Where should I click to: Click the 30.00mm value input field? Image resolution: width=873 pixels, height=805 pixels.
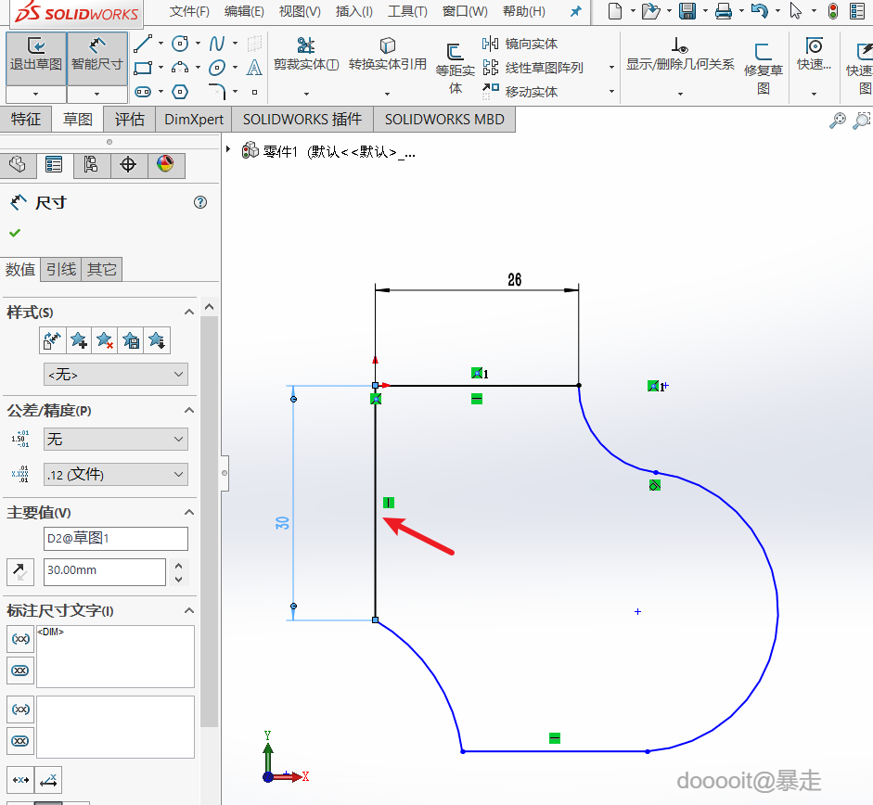[x=105, y=571]
